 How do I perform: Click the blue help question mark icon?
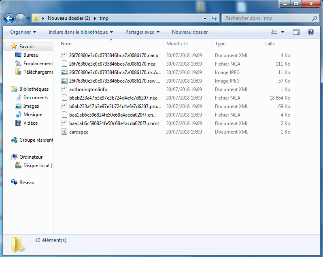click(x=311, y=32)
